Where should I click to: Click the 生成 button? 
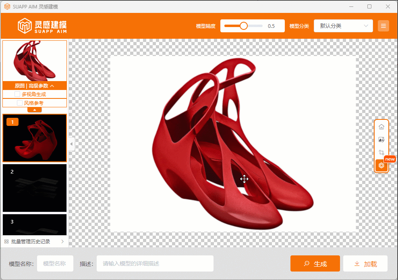pyautogui.click(x=315, y=264)
